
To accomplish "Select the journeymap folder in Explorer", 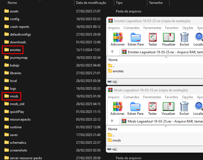I will pyautogui.click(x=18, y=58).
